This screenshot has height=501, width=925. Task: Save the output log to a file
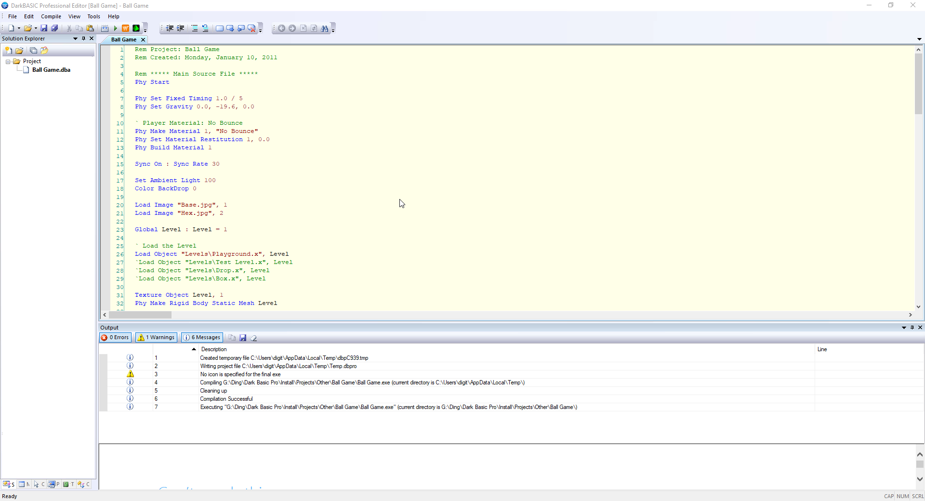(243, 338)
